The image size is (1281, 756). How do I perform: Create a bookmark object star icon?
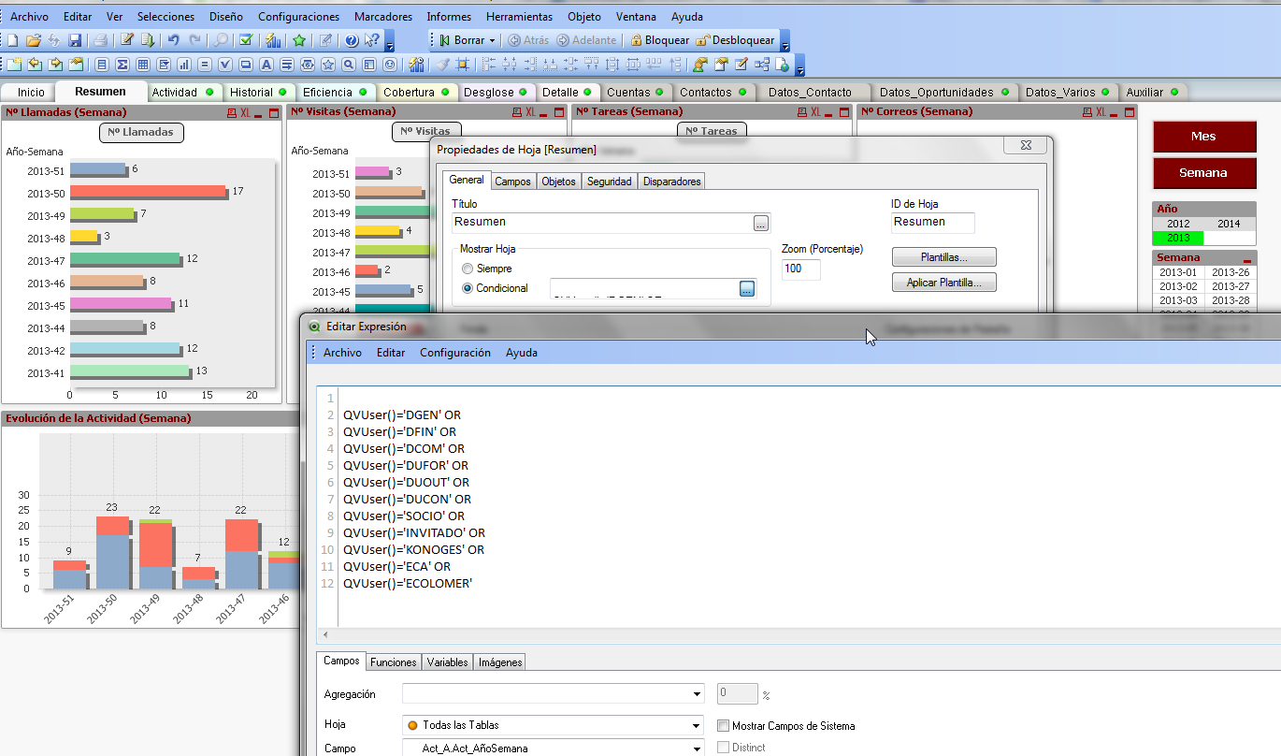tap(327, 65)
